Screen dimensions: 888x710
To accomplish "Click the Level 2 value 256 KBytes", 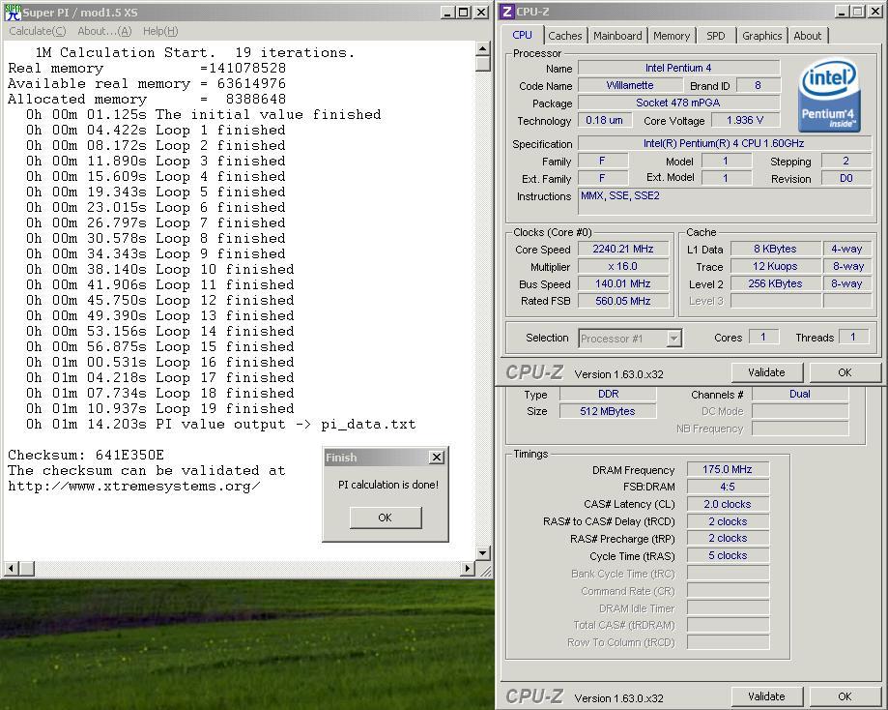I will (775, 283).
